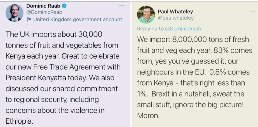
Task: Click the blue verified badge beside Dominic Raab
Action: (x=64, y=6)
